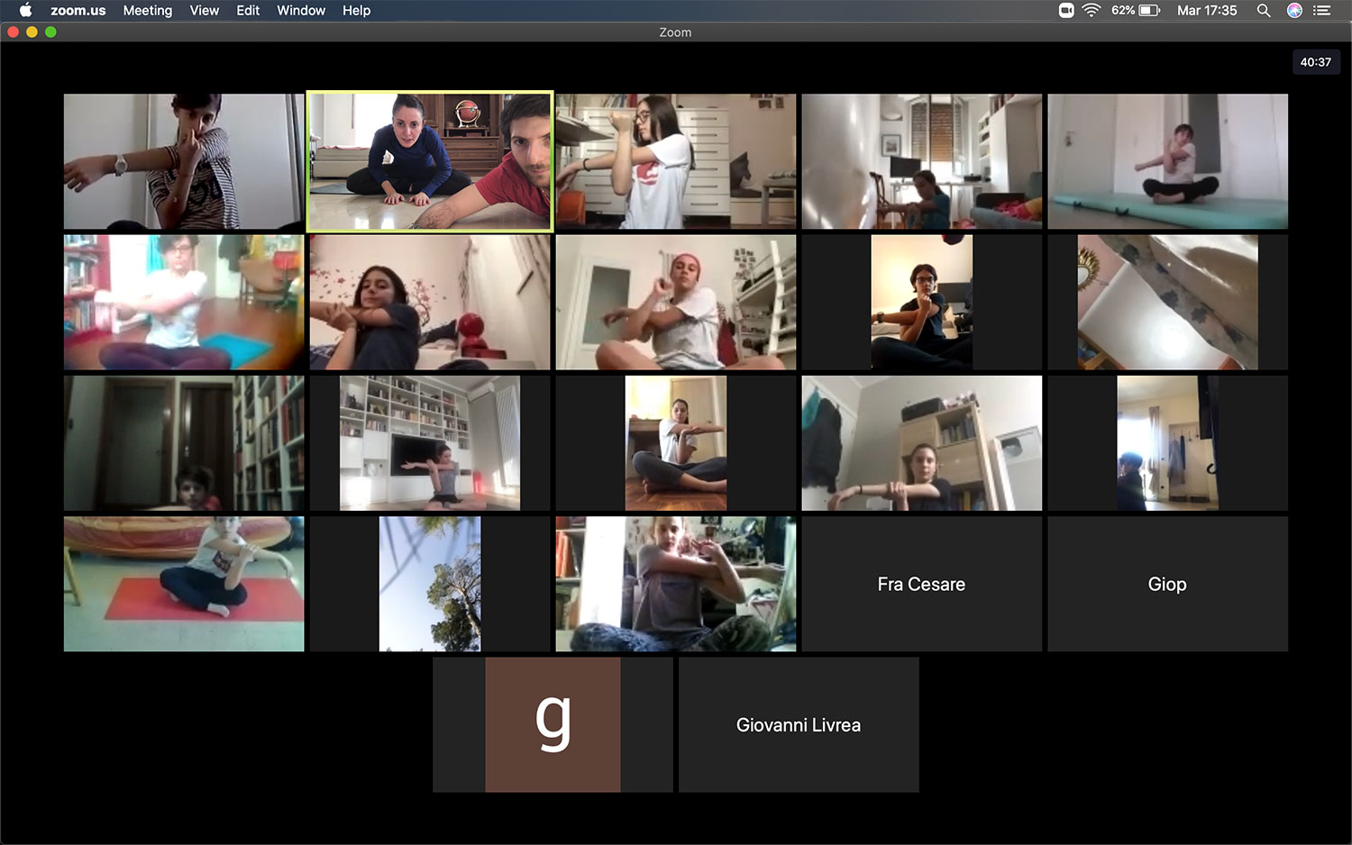This screenshot has height=845, width=1352.
Task: Select the video tile with turquoise gym mat
Action: [x=1167, y=161]
